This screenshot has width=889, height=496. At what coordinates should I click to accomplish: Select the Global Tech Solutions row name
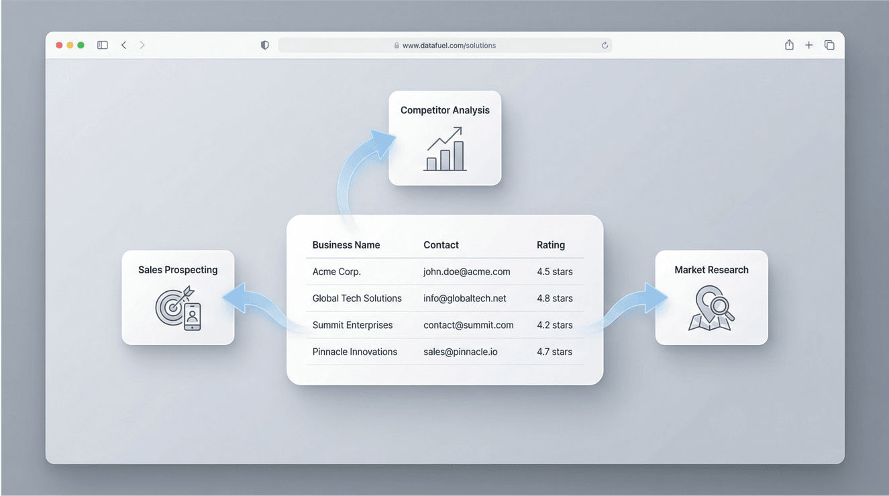click(x=357, y=298)
